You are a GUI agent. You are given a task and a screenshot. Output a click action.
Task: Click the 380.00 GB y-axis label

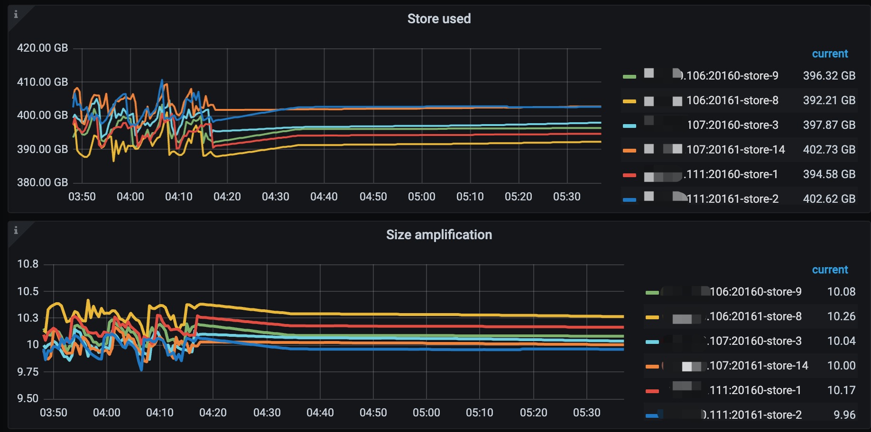[43, 182]
